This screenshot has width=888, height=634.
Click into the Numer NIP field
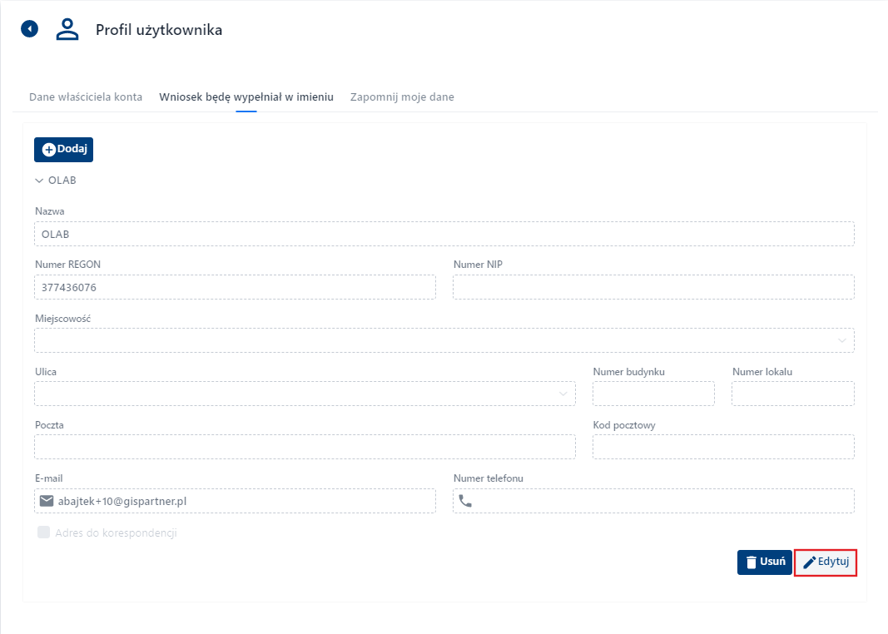pos(653,287)
